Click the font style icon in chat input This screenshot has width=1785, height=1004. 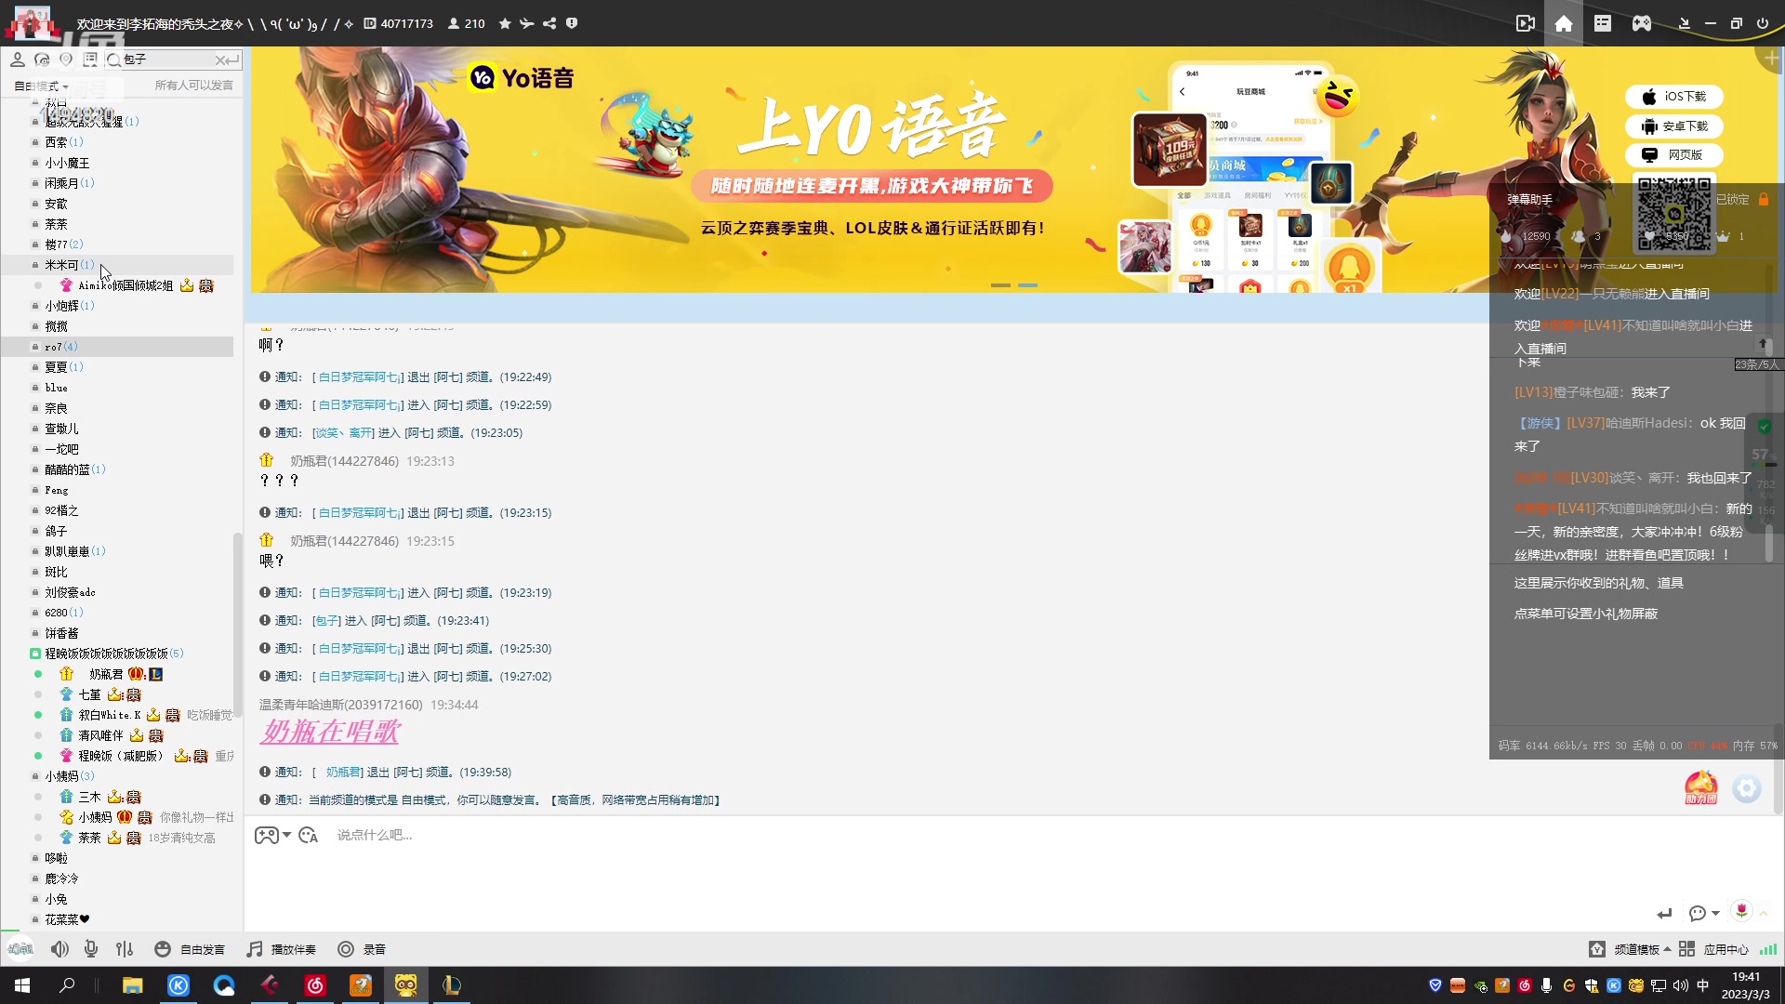coord(309,835)
